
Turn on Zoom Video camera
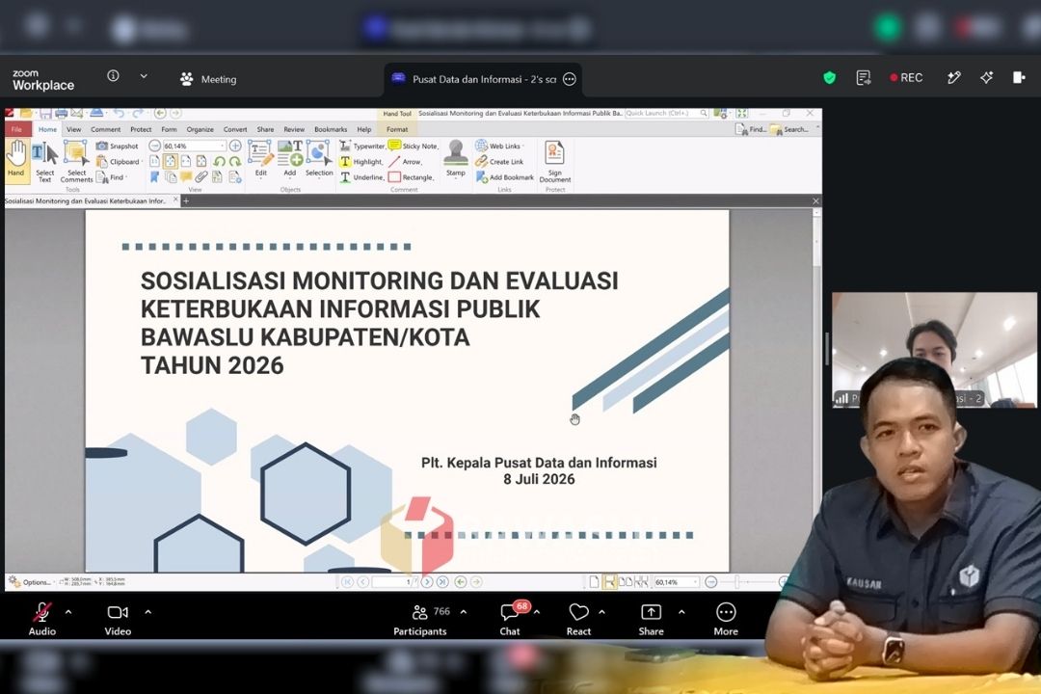tap(118, 619)
